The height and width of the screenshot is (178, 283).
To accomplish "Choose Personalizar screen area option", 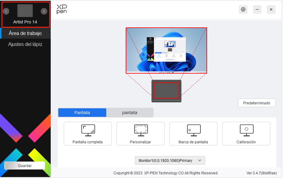I will (140, 134).
